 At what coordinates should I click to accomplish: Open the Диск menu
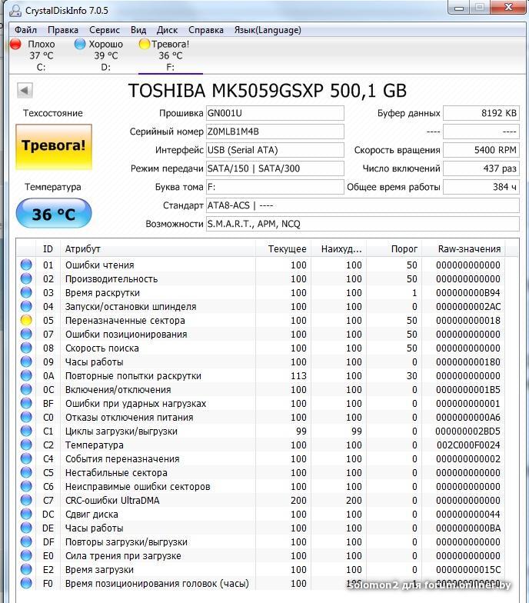pos(167,30)
